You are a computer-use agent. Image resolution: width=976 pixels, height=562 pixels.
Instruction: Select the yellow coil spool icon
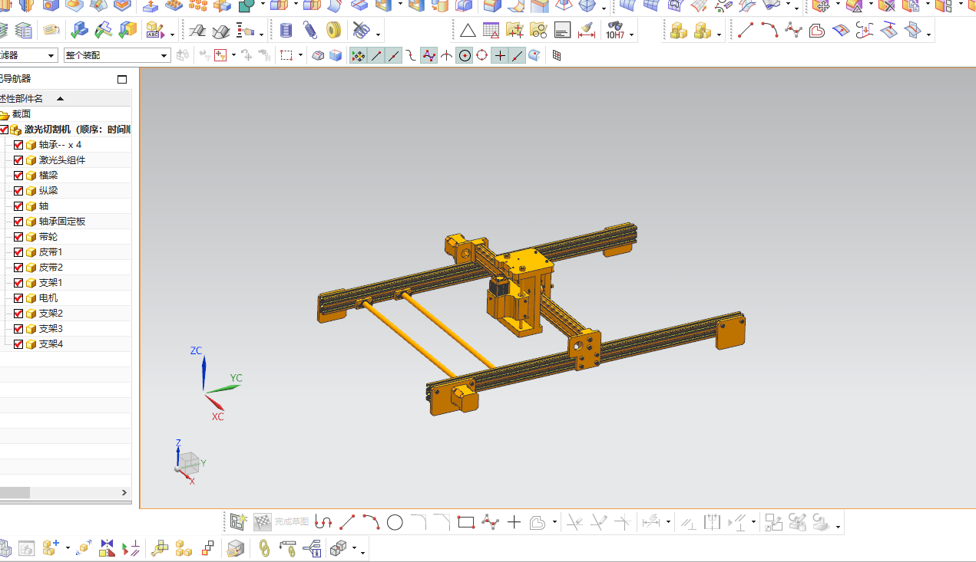[x=333, y=31]
